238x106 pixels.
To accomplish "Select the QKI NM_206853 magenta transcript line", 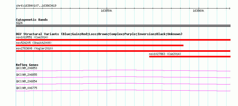I will 123,70.
